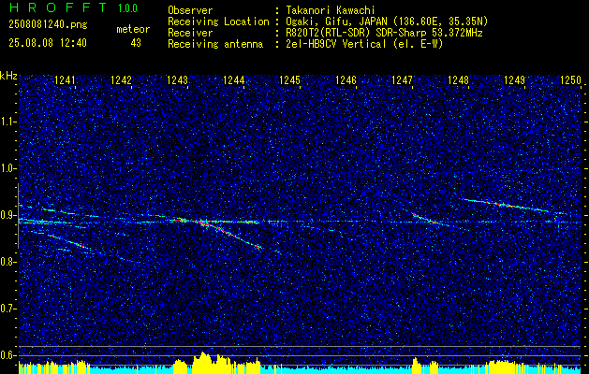Click the HROFFT title text
Viewport: 589px width, 374px height.
tap(58, 7)
